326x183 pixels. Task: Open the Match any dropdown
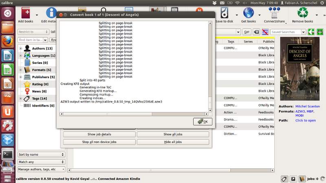click(42, 162)
